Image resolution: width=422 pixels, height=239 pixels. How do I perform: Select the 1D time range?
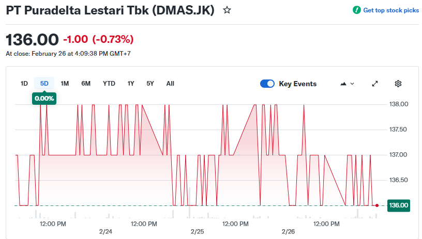24,84
